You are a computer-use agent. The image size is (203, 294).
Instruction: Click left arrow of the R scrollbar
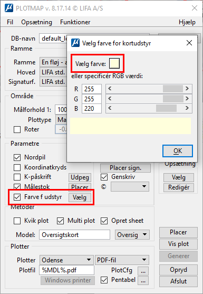point(110,89)
